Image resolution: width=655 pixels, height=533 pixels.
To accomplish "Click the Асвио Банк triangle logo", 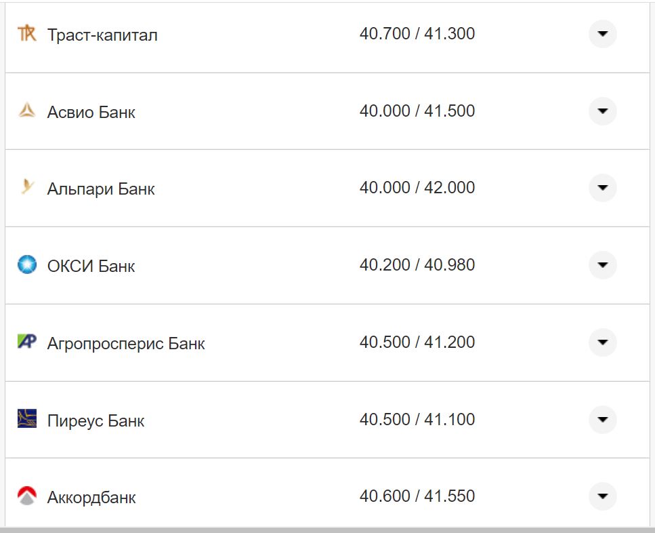I will click(x=27, y=111).
